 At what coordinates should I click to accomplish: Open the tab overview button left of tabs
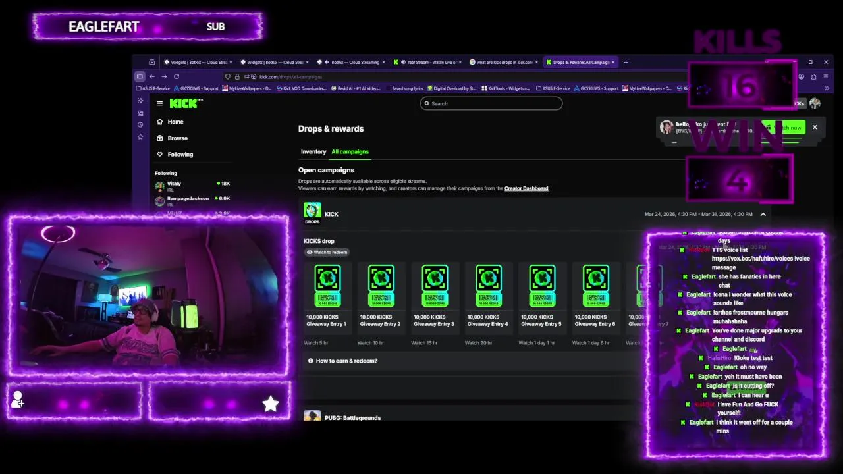[x=152, y=62]
